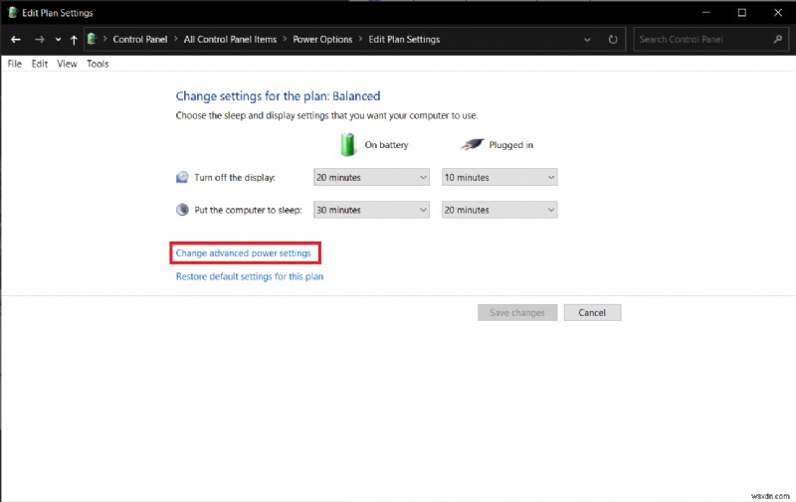Click the 'Put the computer to sleep:' label
This screenshot has width=796, height=502.
(x=248, y=210)
